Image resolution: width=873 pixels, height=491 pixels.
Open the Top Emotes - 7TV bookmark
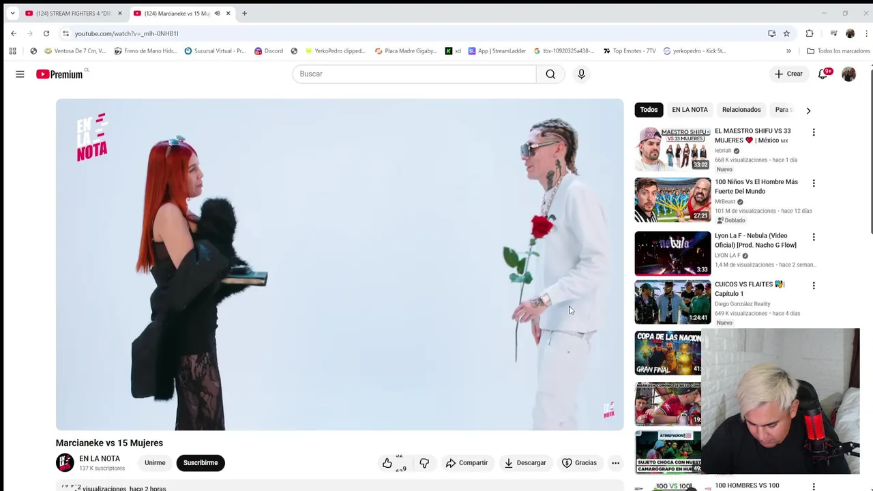click(x=630, y=51)
